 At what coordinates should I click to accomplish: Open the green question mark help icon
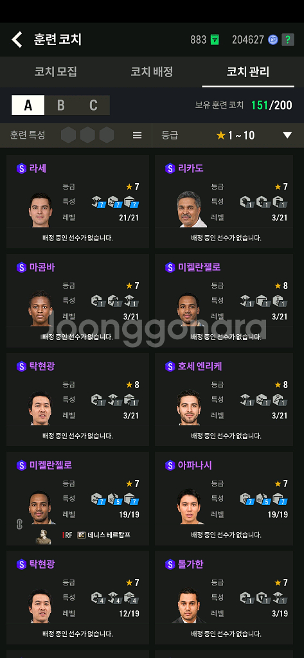(x=288, y=39)
